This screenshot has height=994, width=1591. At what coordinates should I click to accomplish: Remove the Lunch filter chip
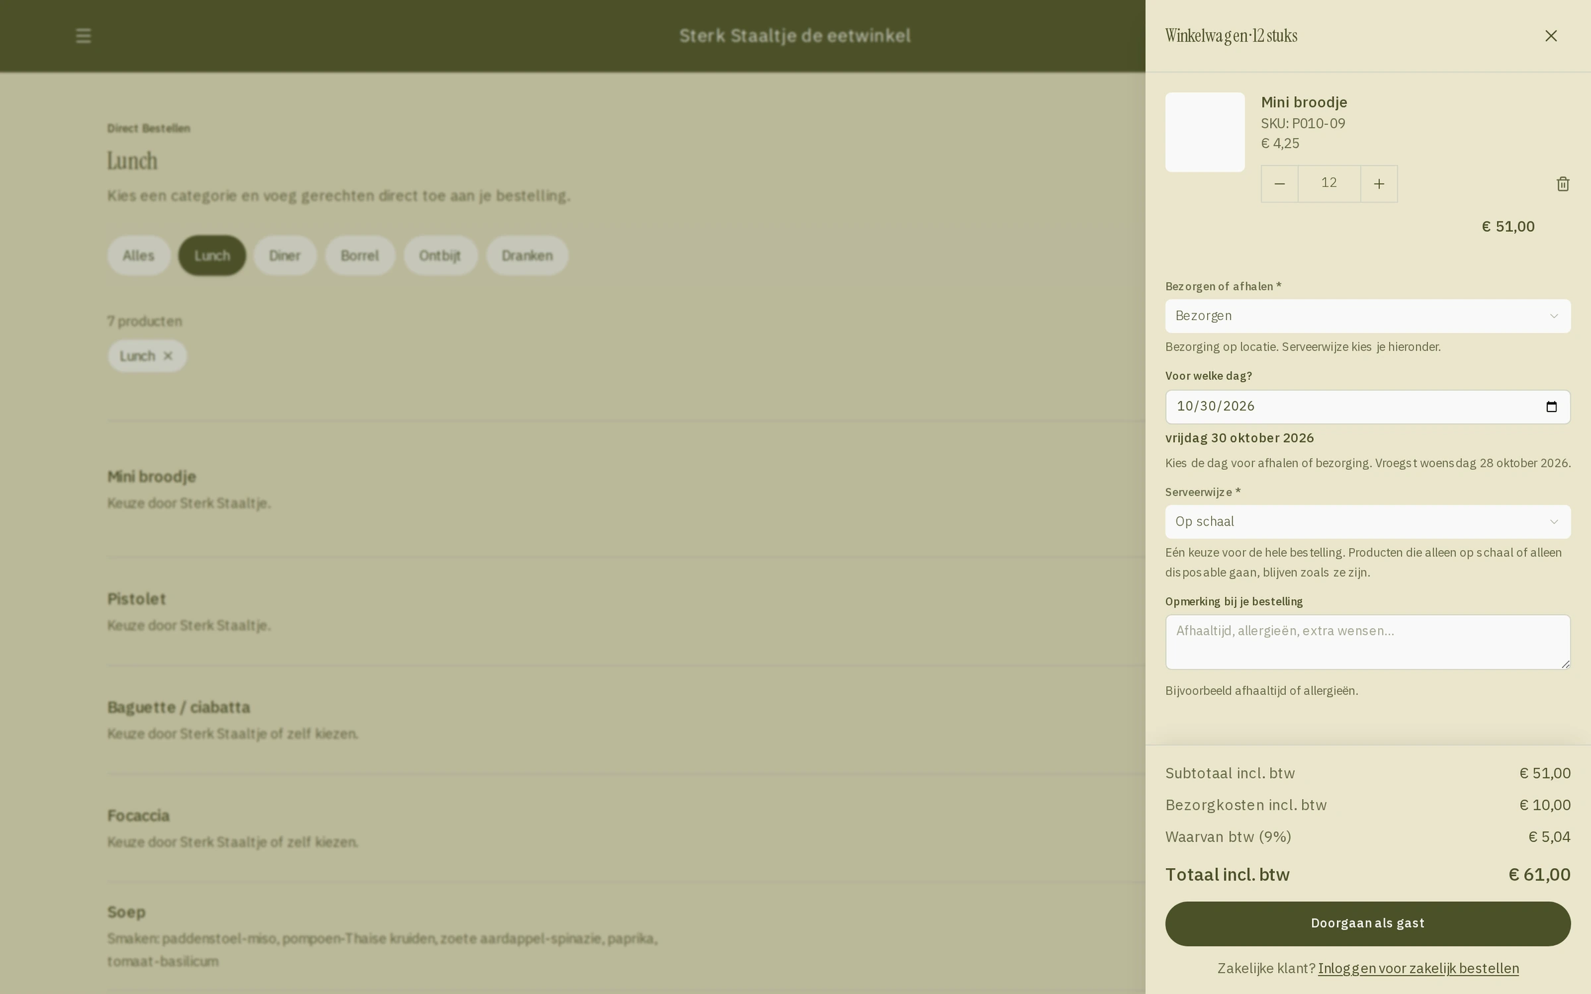pyautogui.click(x=168, y=356)
